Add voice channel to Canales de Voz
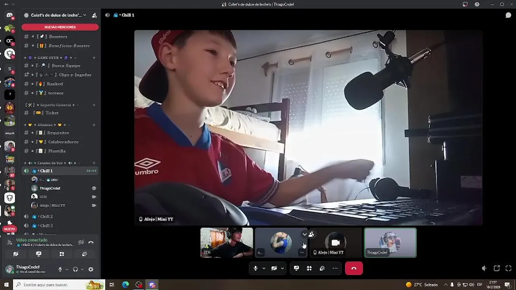Image resolution: width=516 pixels, height=290 pixels. click(x=94, y=163)
